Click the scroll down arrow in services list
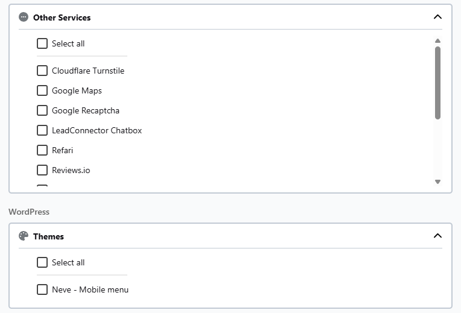Screen dimensions: 461x313 click(x=437, y=182)
